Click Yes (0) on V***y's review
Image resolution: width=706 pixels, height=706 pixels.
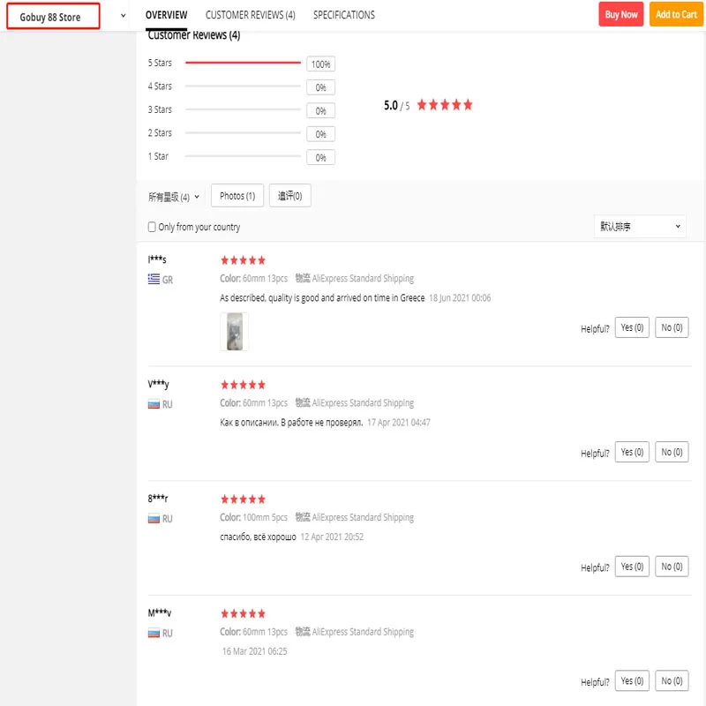(x=632, y=452)
